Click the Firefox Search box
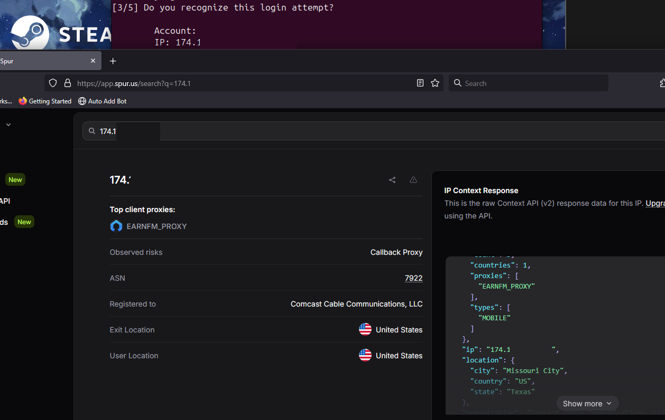 (x=529, y=83)
